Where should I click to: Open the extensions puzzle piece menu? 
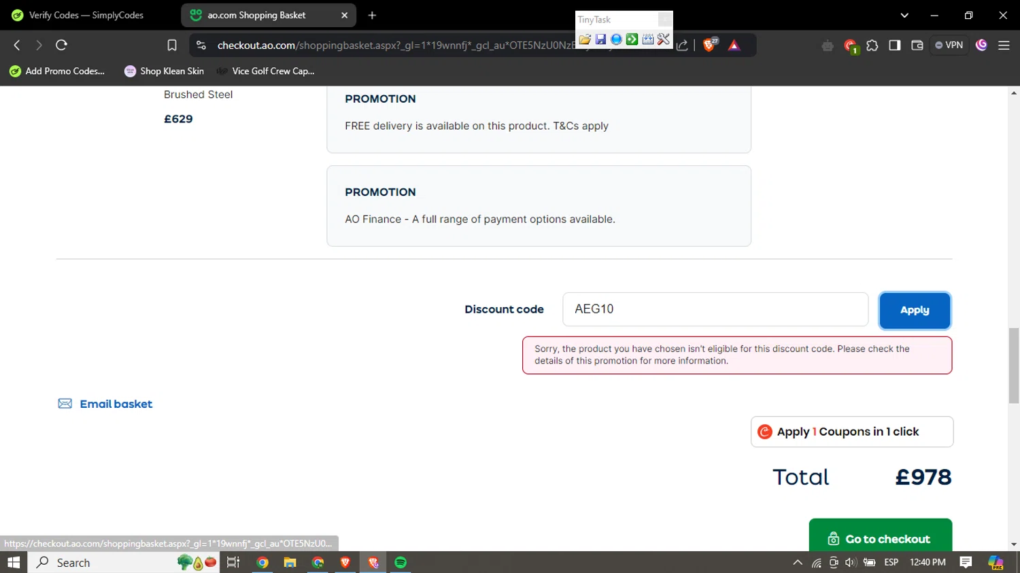pos(872,46)
